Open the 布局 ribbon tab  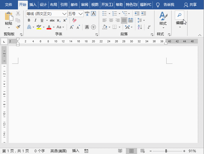point(53,5)
